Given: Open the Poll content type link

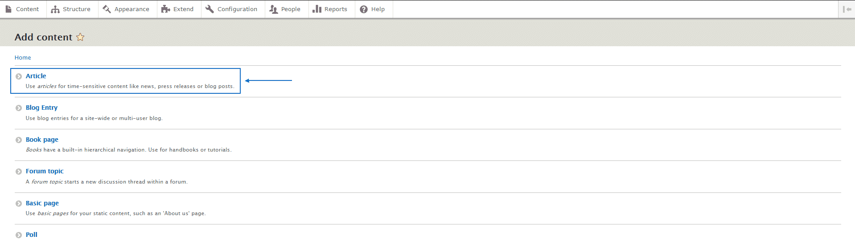Looking at the screenshot, I should 32,235.
